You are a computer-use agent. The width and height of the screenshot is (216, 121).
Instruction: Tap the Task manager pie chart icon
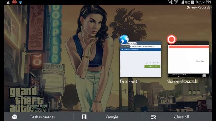pos(15,117)
